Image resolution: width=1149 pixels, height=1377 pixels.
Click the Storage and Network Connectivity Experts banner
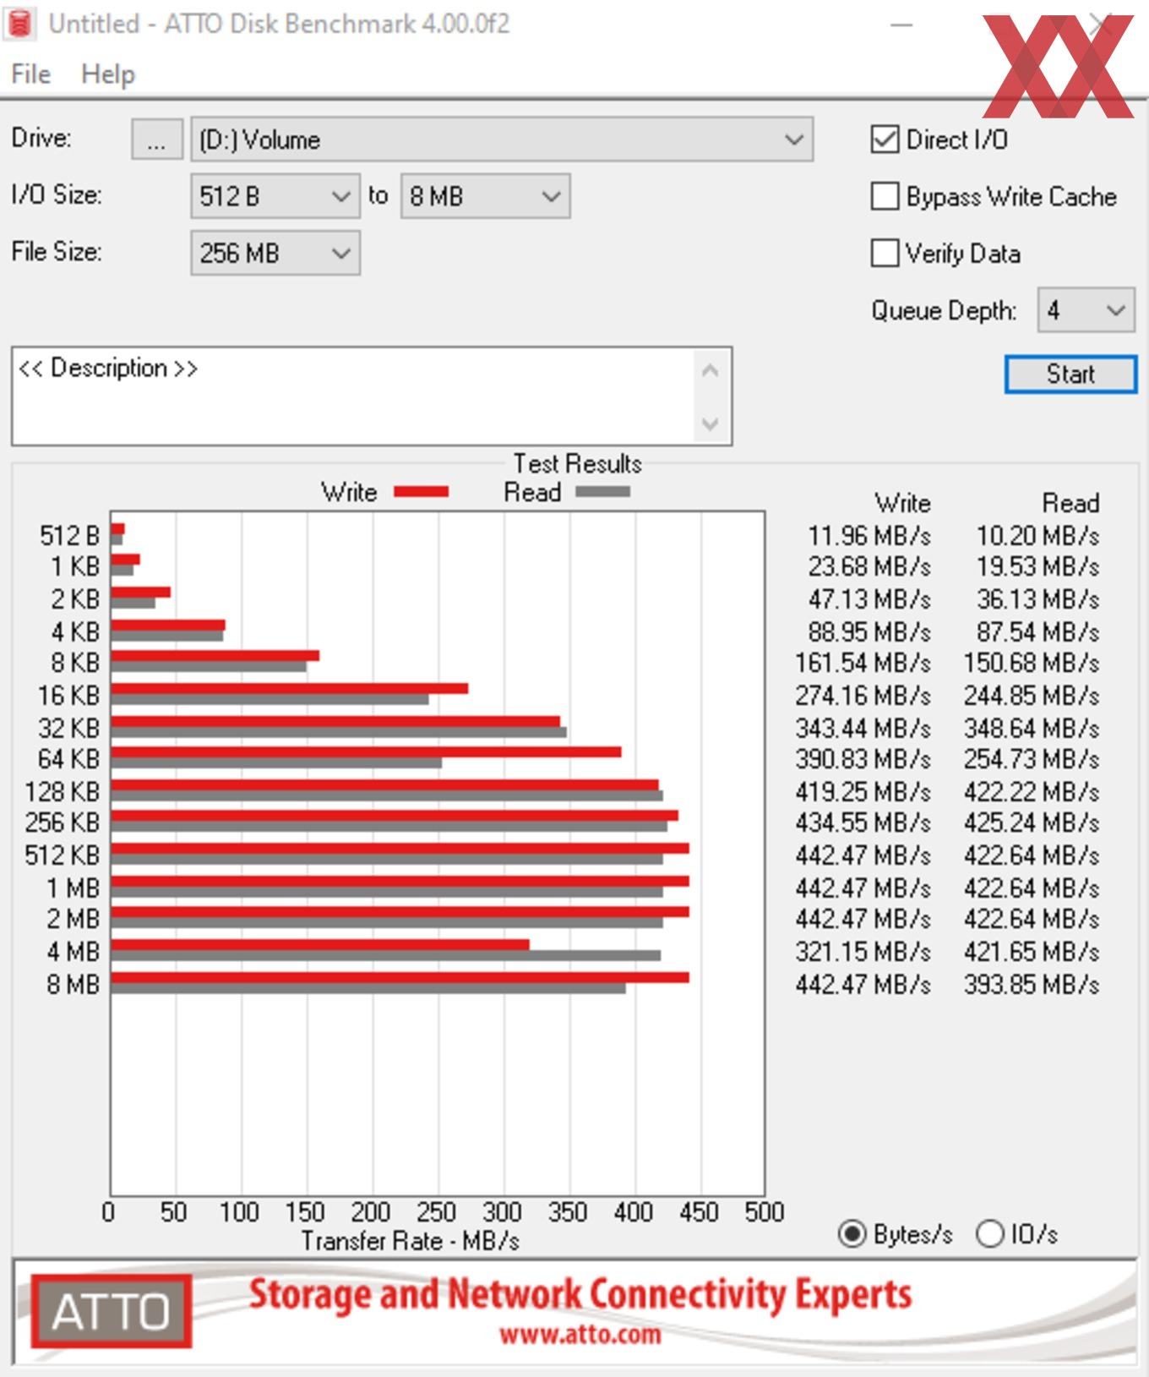tap(580, 1294)
